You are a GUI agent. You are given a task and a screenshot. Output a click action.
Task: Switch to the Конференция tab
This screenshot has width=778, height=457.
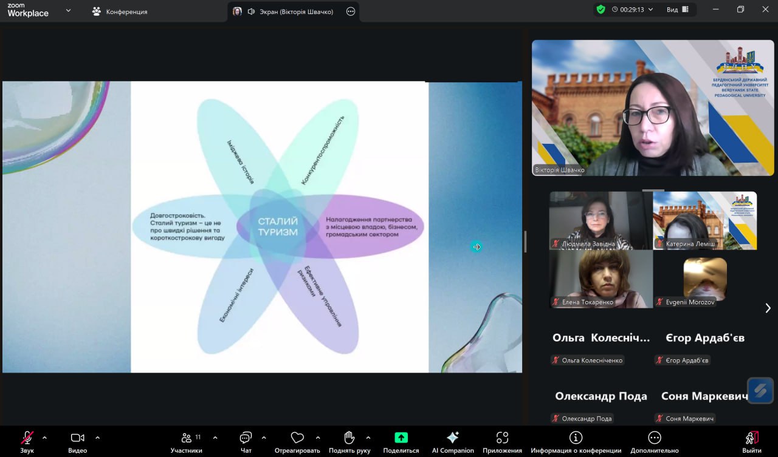click(x=120, y=12)
